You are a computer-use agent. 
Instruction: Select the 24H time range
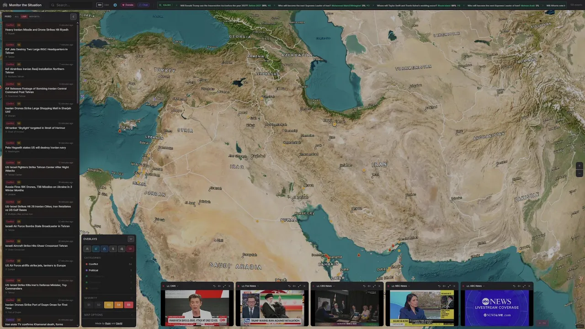tap(106, 5)
